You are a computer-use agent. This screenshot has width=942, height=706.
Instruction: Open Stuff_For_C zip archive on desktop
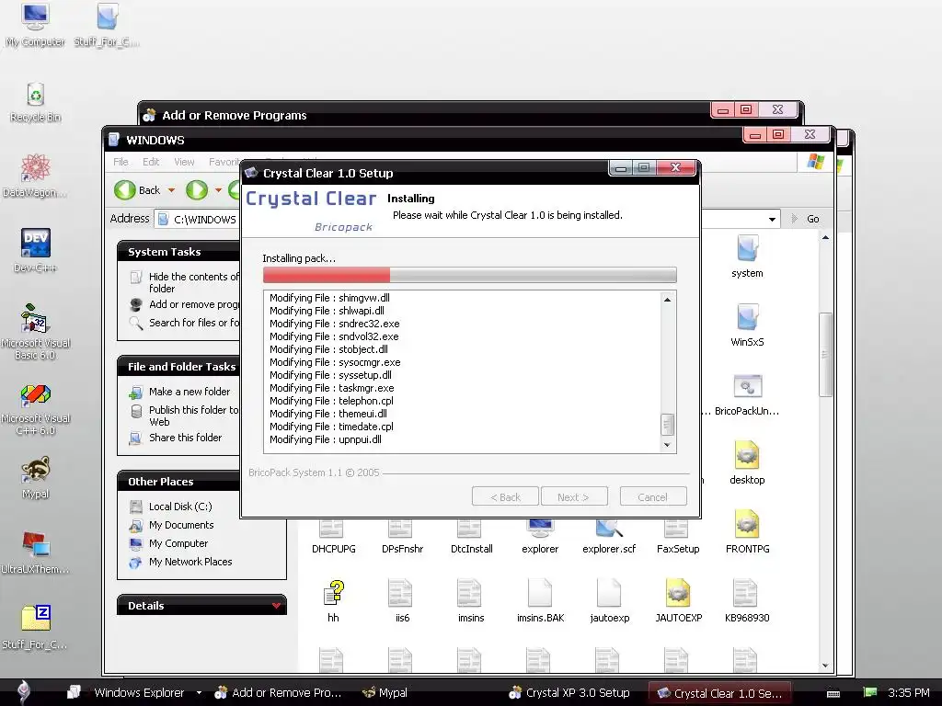coord(36,627)
